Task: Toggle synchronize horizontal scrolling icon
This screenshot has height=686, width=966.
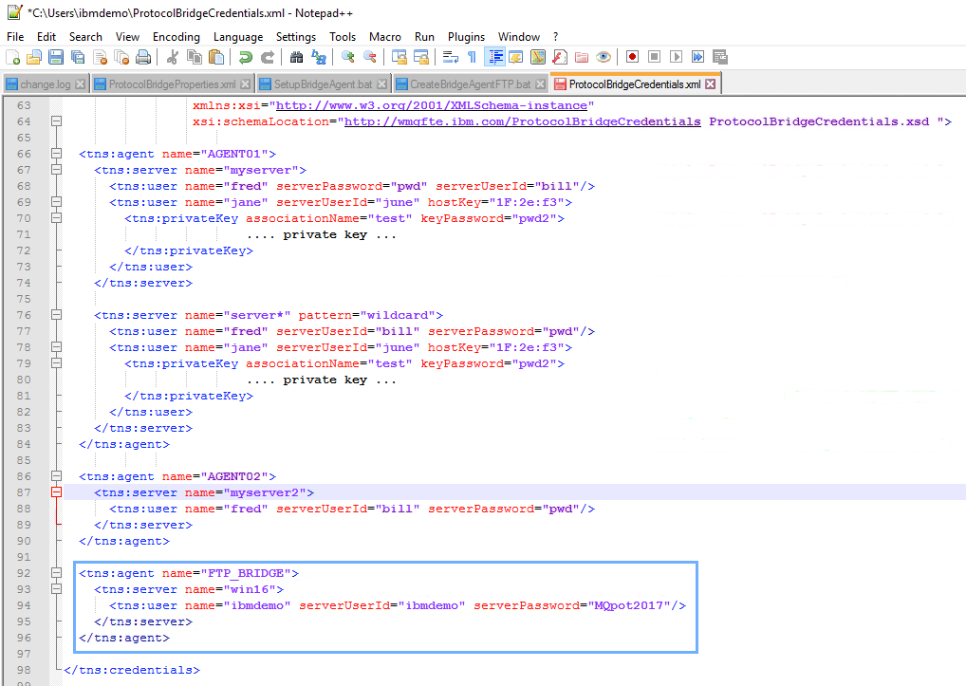Action: [421, 57]
